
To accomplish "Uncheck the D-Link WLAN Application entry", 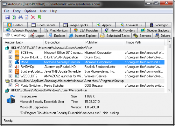I will pos(10,57).
